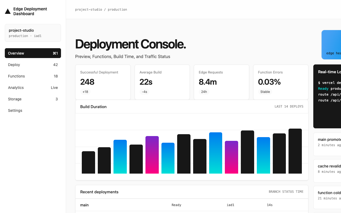This screenshot has width=341, height=213.
Task: Click the 24h badge under Edge Requests
Action: click(x=204, y=92)
